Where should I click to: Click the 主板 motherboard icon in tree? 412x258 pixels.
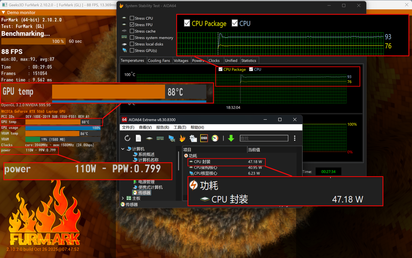click(129, 198)
